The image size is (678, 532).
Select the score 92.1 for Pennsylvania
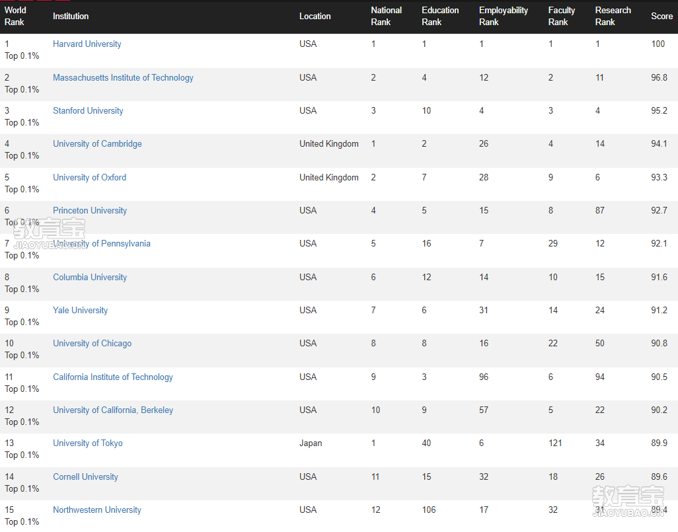tap(659, 243)
